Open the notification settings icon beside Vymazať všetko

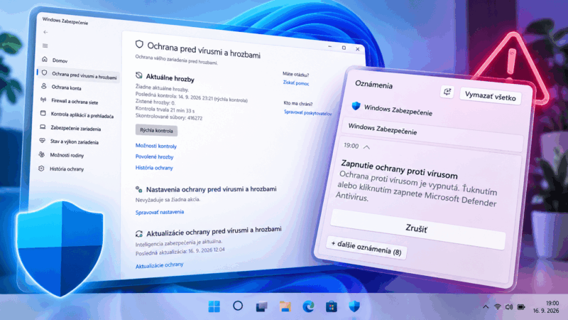coord(447,92)
